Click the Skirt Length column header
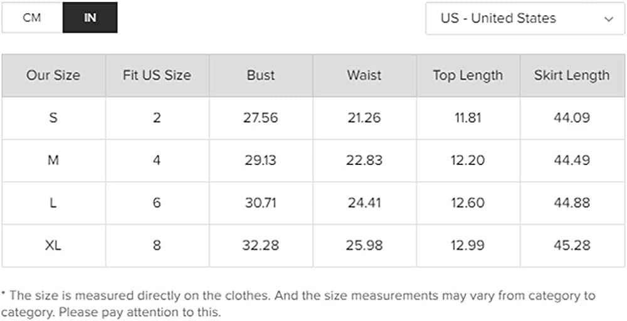 click(x=572, y=76)
